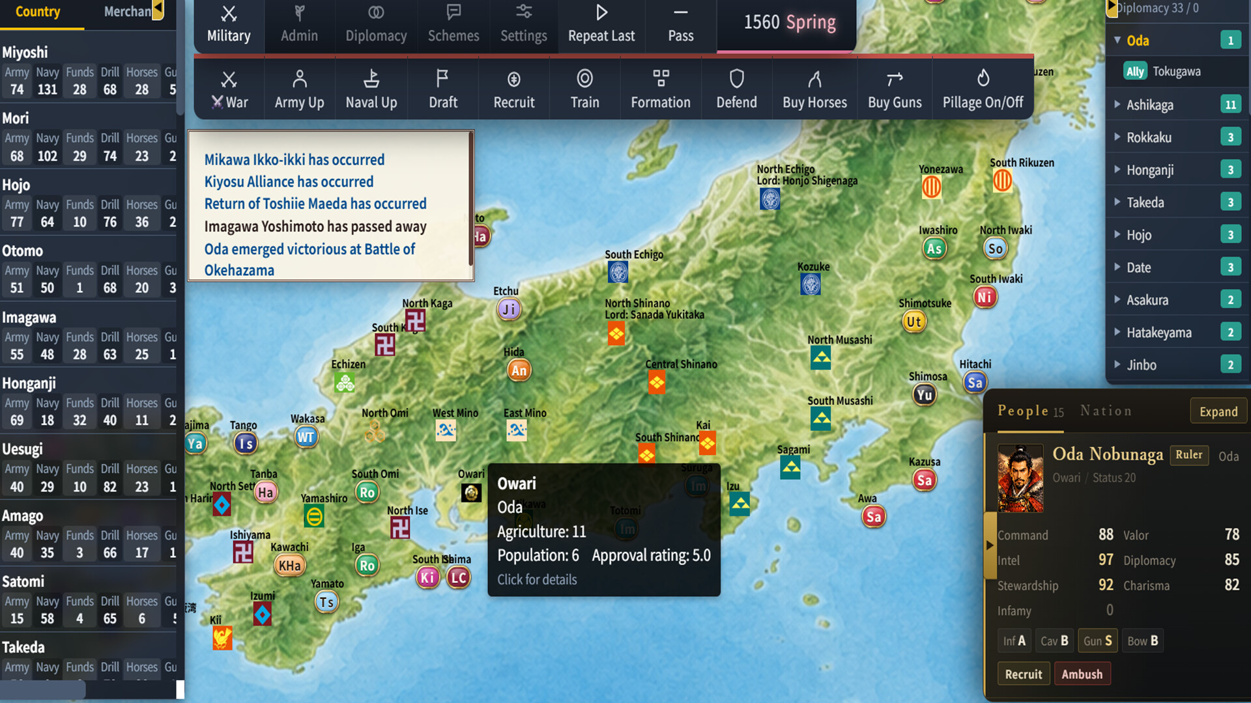Viewport: 1251px width, 703px height.
Task: Click the Ambush button
Action: click(x=1082, y=674)
